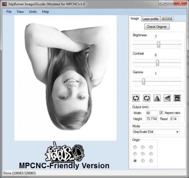Switch to the Image tab
The image size is (189, 178).
[x=135, y=19]
